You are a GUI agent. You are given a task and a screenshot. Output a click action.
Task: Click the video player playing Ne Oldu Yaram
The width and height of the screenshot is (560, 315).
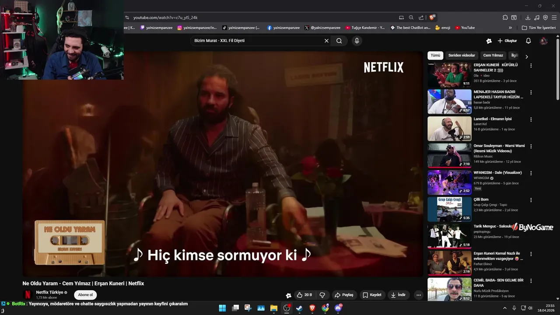[223, 164]
